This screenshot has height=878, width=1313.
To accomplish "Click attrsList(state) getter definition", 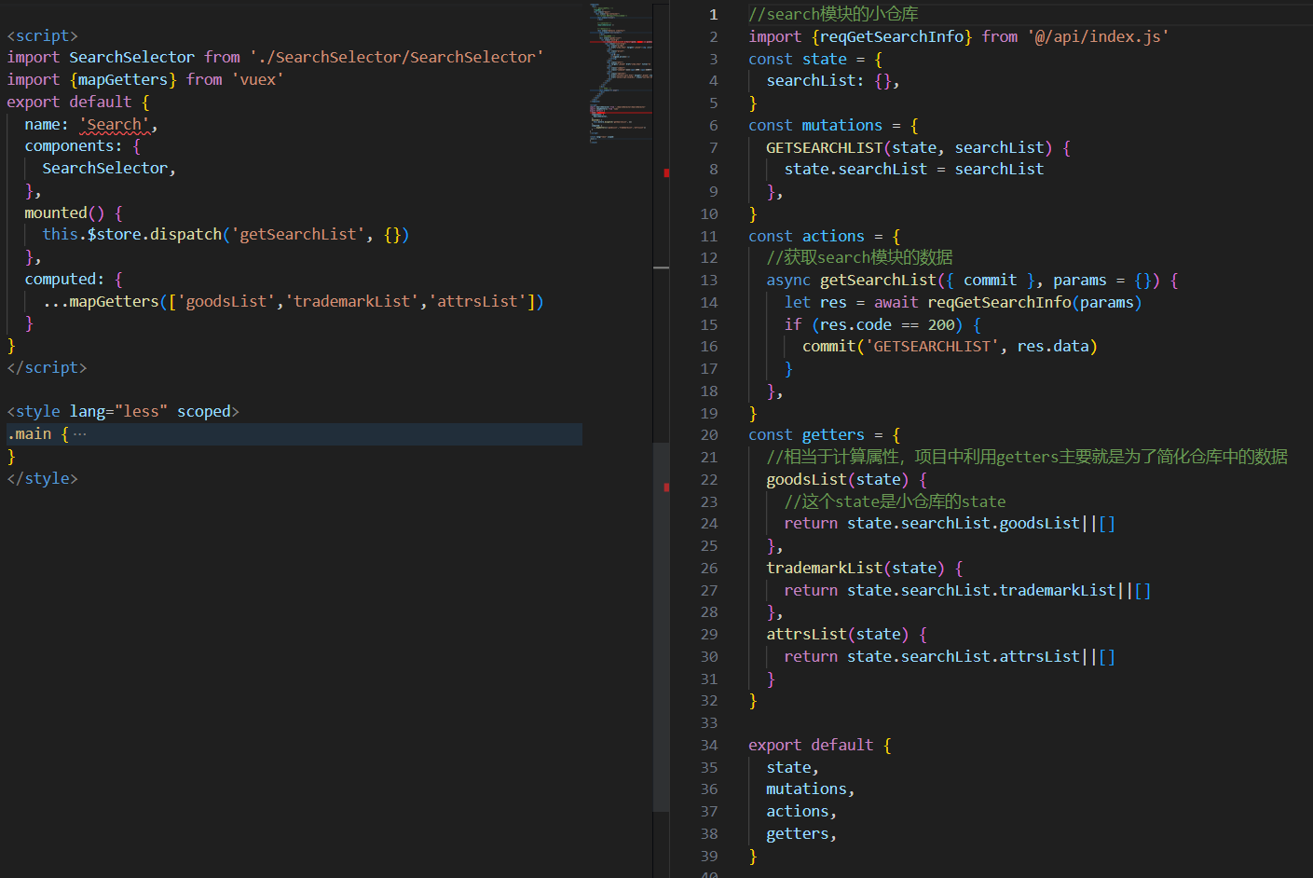I will tap(837, 634).
